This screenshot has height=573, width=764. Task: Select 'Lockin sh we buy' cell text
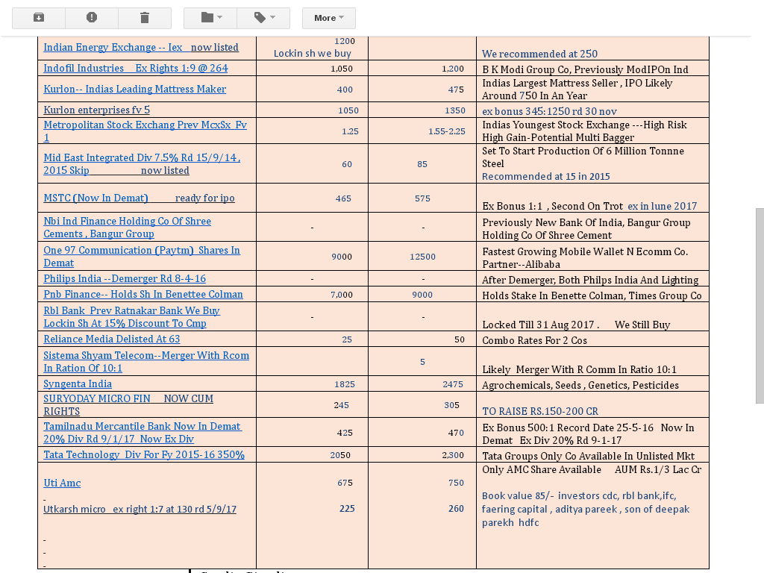[313, 53]
